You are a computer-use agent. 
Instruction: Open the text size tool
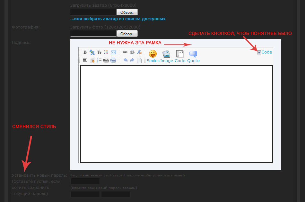click(99, 52)
